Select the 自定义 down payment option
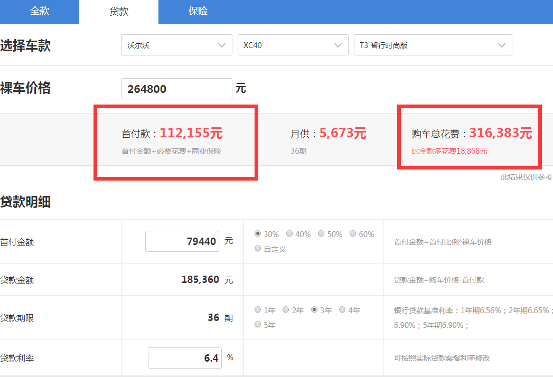The width and height of the screenshot is (553, 377). 258,249
